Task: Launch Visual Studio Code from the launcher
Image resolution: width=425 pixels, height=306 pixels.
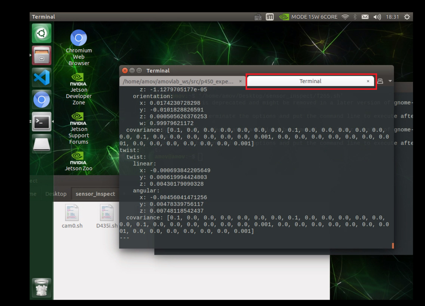Action: pyautogui.click(x=42, y=77)
